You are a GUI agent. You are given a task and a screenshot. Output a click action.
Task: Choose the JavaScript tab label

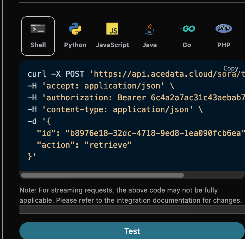tap(112, 45)
